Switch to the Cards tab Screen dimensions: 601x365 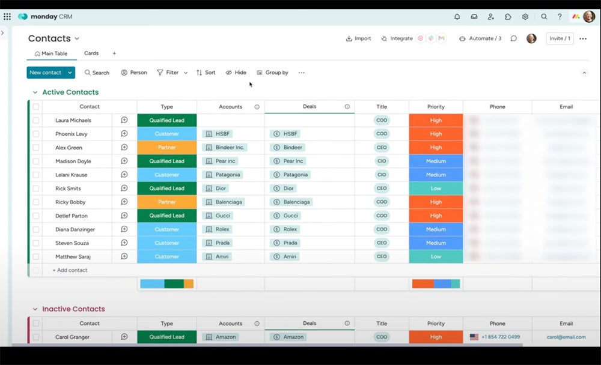coord(91,53)
